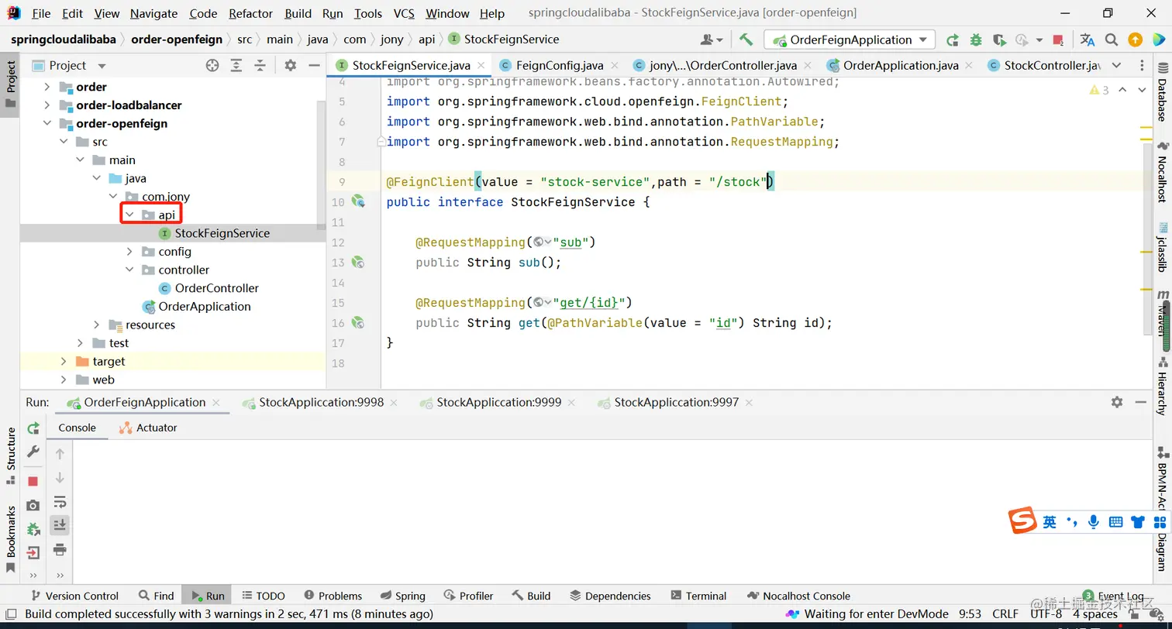The width and height of the screenshot is (1172, 629).
Task: Toggle the Project tool window sidebar button
Action: pyautogui.click(x=10, y=85)
